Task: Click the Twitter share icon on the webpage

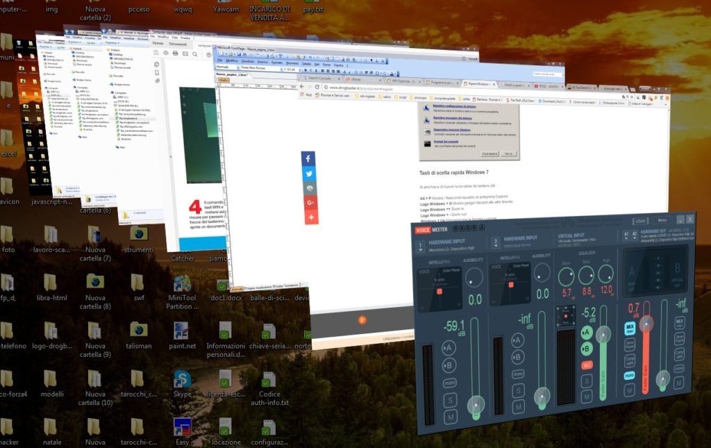Action: (308, 173)
